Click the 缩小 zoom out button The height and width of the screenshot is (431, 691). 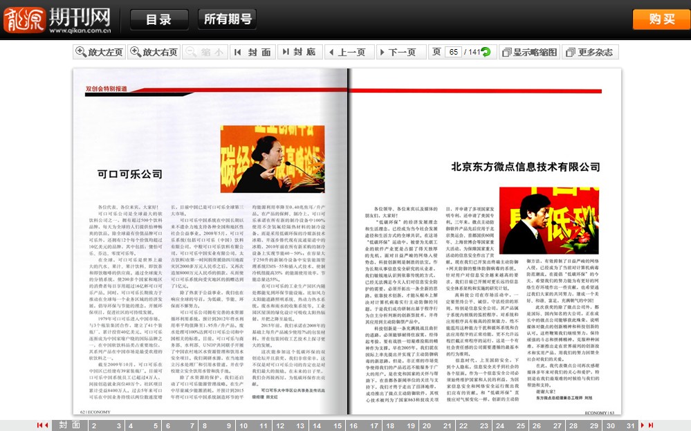(x=205, y=52)
